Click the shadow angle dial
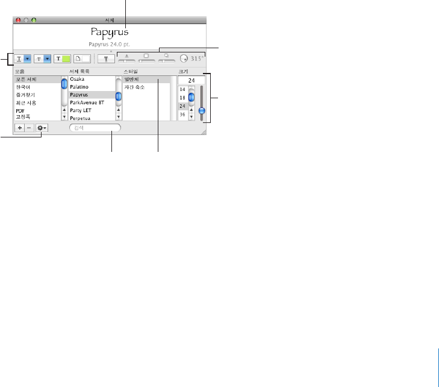This screenshot has width=439, height=387. tap(184, 58)
